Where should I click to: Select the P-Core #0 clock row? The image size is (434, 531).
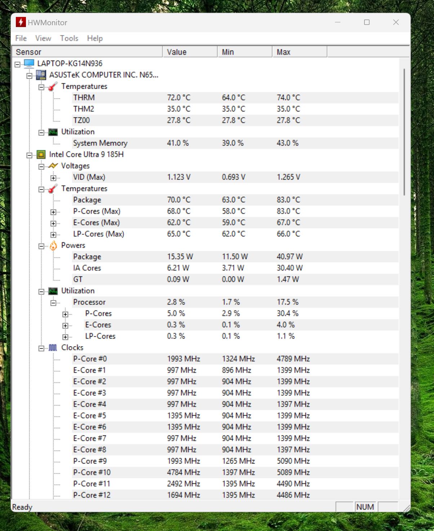(236, 359)
